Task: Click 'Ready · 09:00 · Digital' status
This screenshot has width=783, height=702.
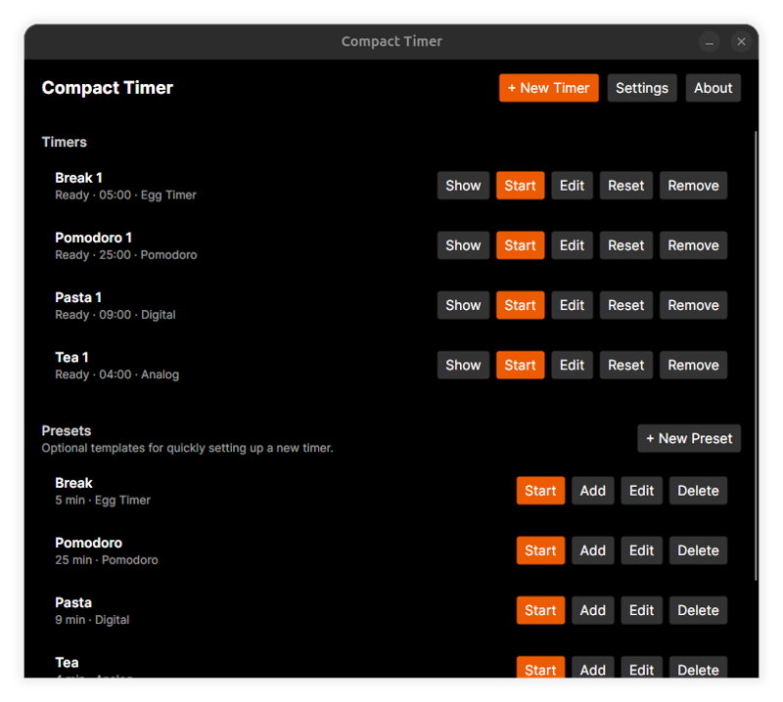Action: (x=115, y=315)
